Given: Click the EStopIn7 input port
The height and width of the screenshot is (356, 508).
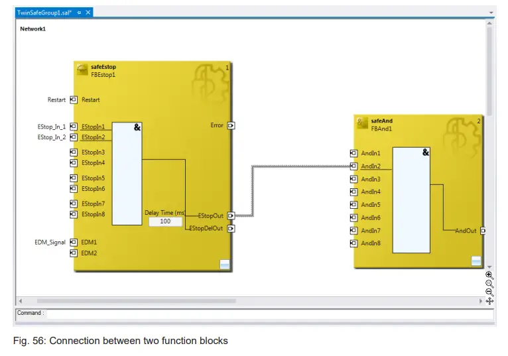Looking at the screenshot, I should point(74,204).
